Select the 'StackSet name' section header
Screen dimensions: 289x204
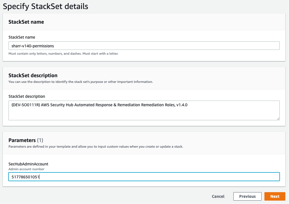[26, 22]
